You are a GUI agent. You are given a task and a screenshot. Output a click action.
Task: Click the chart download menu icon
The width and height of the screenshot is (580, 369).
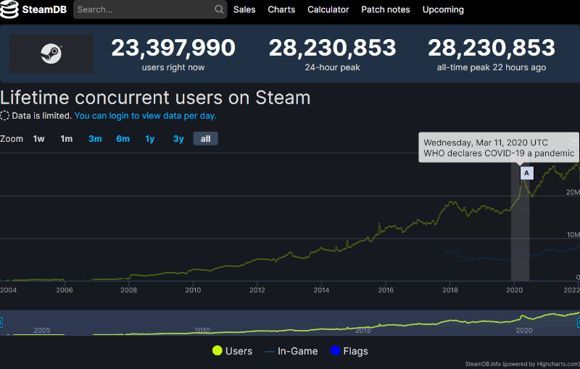(x=573, y=139)
